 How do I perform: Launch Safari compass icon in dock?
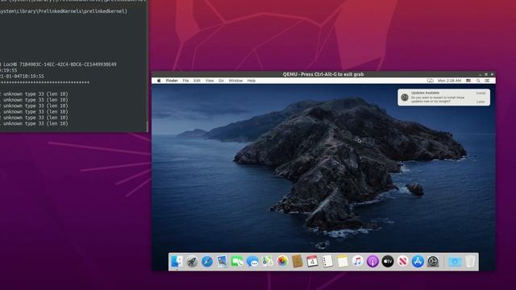point(207,262)
